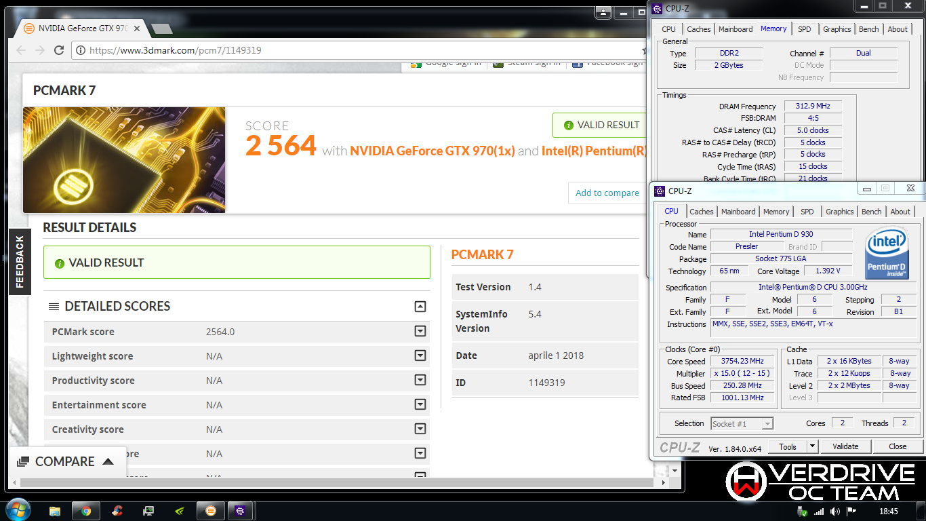Open the Selection Socket #1 combo box
Image resolution: width=926 pixels, height=521 pixels.
tap(742, 423)
